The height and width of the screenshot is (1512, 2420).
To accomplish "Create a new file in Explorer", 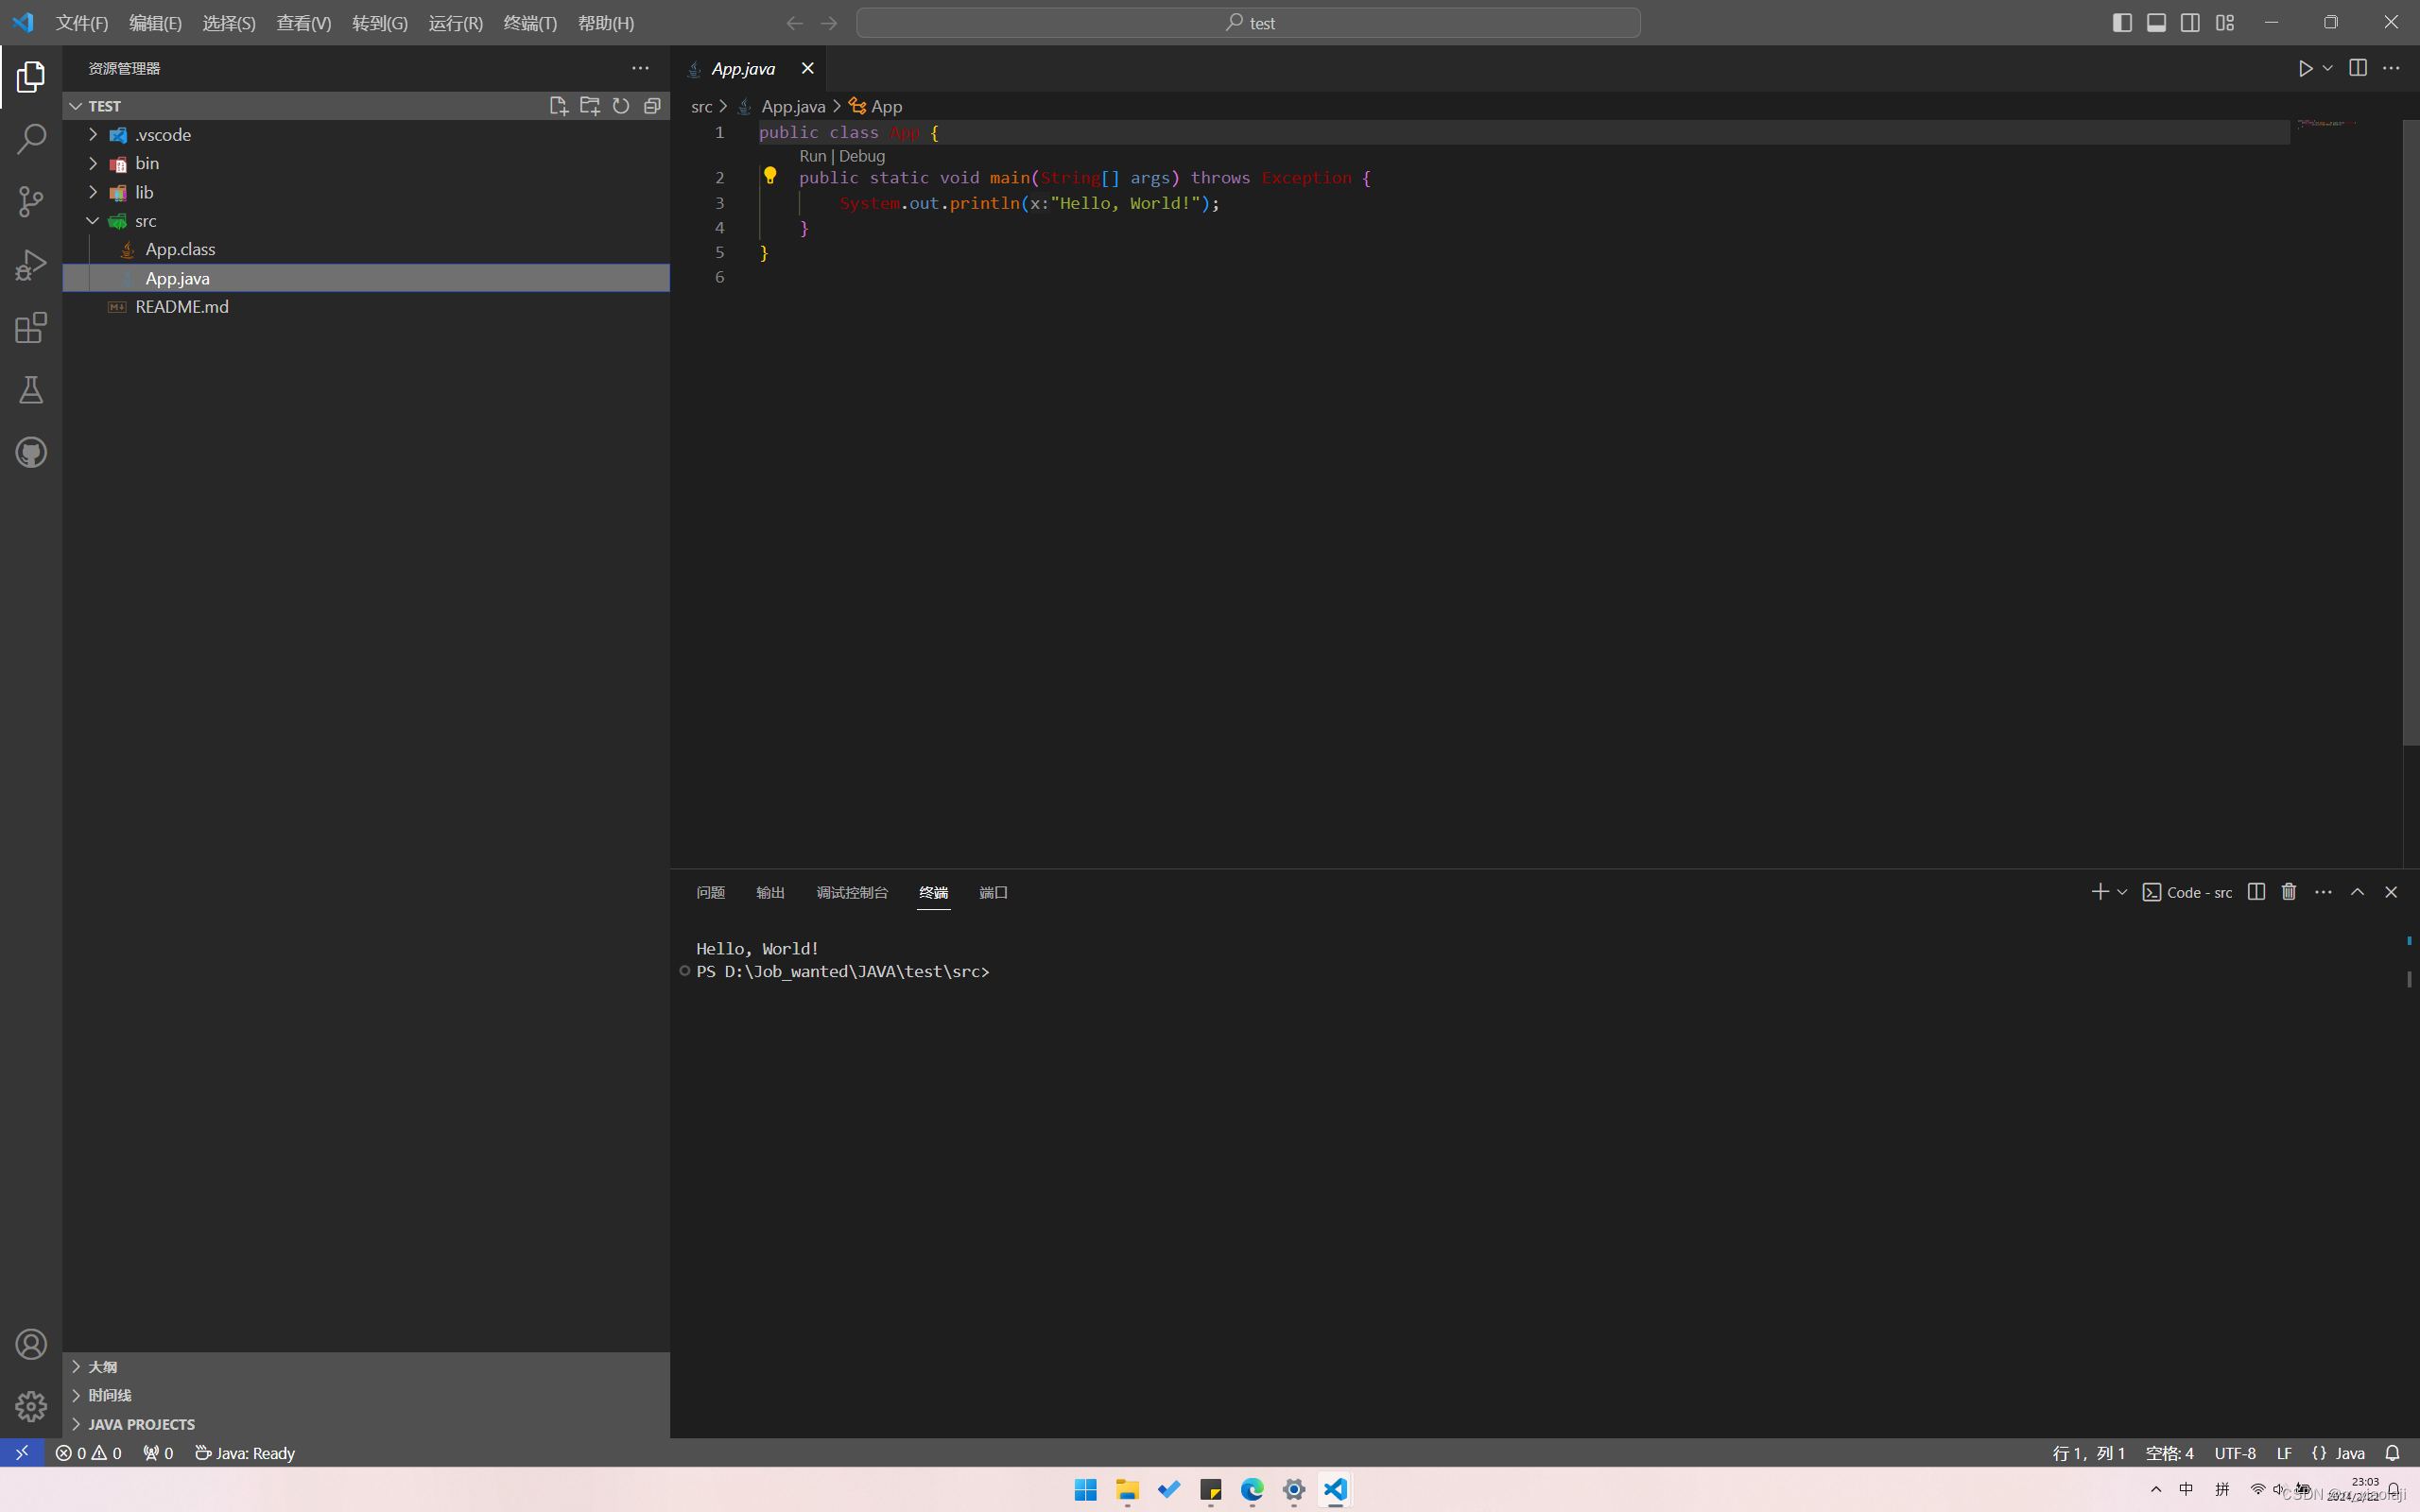I will [559, 105].
